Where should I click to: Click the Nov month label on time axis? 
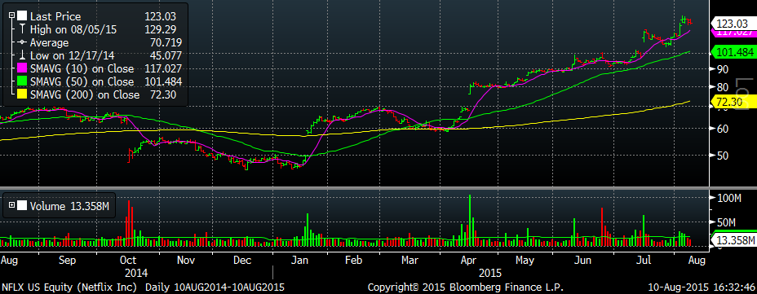coord(186,261)
